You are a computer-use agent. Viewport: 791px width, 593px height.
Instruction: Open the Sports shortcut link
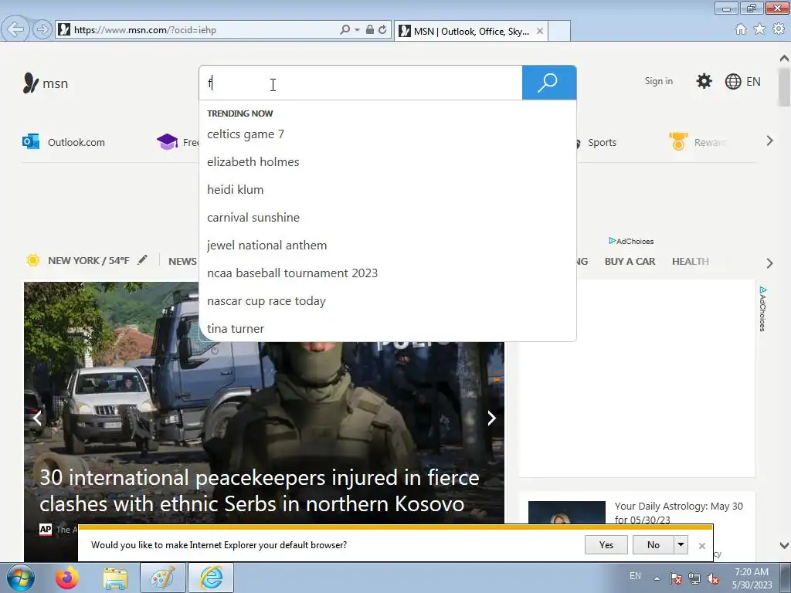tap(601, 143)
